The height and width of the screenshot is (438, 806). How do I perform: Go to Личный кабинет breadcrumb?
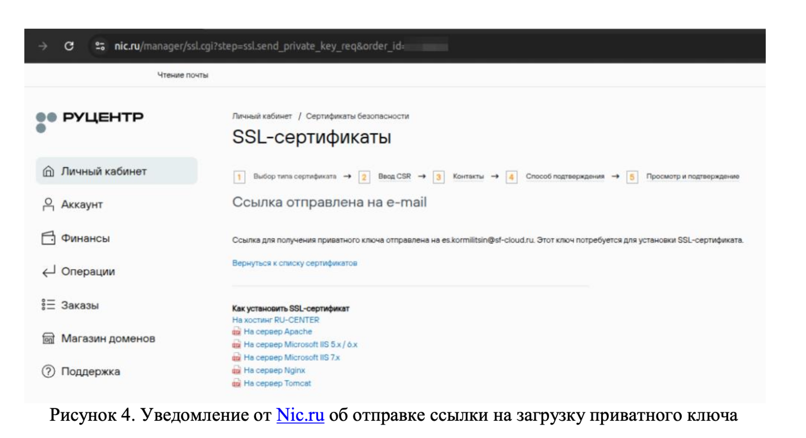262,116
